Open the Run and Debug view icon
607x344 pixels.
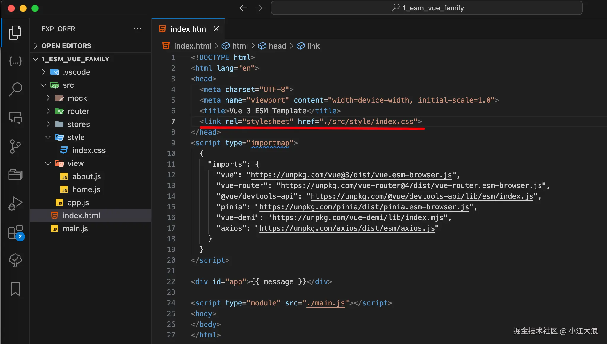(x=15, y=203)
